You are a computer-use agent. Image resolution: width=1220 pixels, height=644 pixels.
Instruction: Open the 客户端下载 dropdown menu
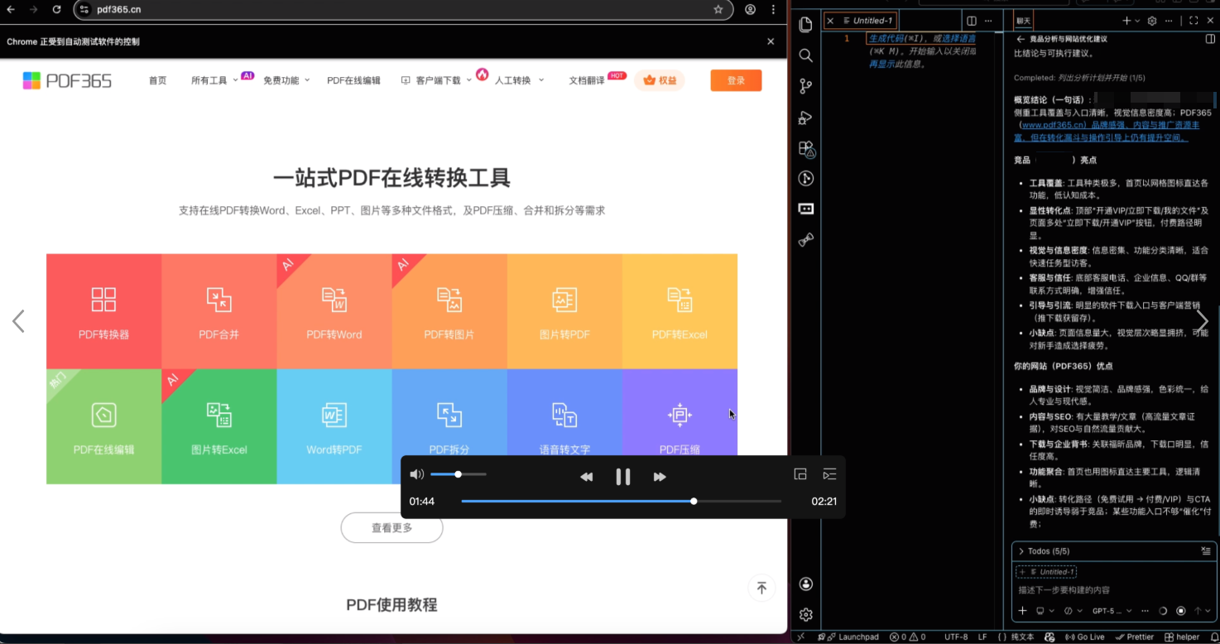point(435,80)
